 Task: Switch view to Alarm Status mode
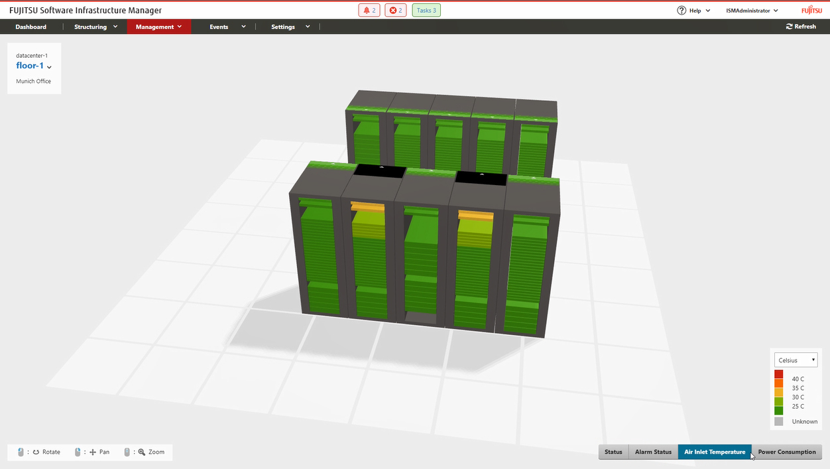(653, 452)
